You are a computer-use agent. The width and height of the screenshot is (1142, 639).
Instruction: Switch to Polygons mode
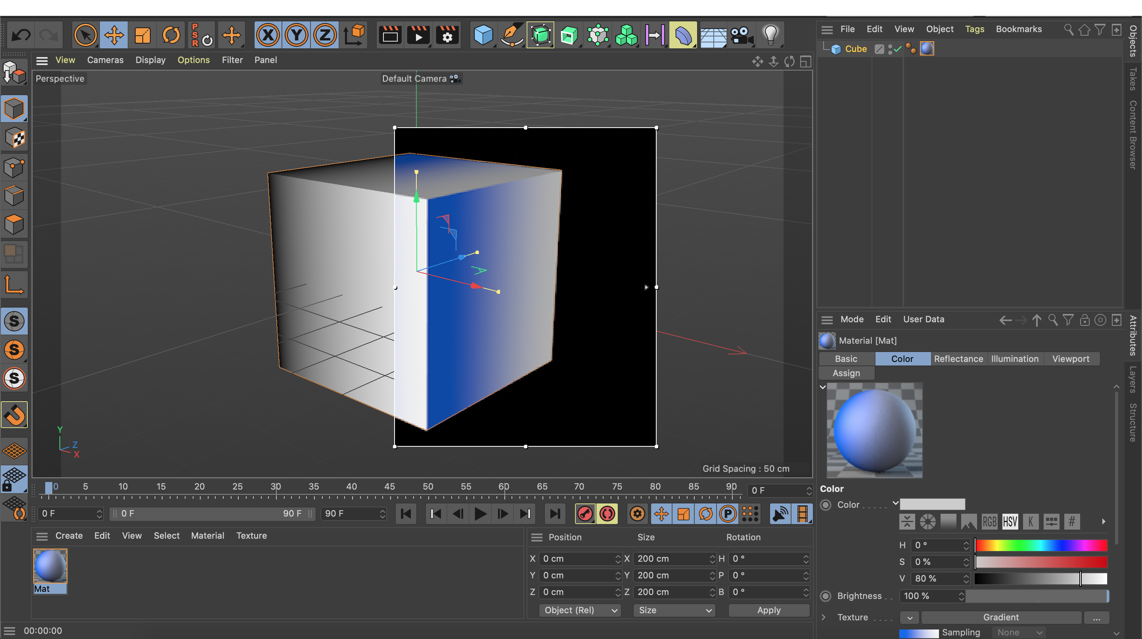(14, 225)
